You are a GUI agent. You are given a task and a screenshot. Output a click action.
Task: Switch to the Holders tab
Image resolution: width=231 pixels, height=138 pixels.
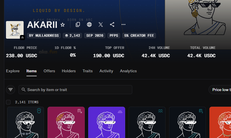(x=69, y=71)
